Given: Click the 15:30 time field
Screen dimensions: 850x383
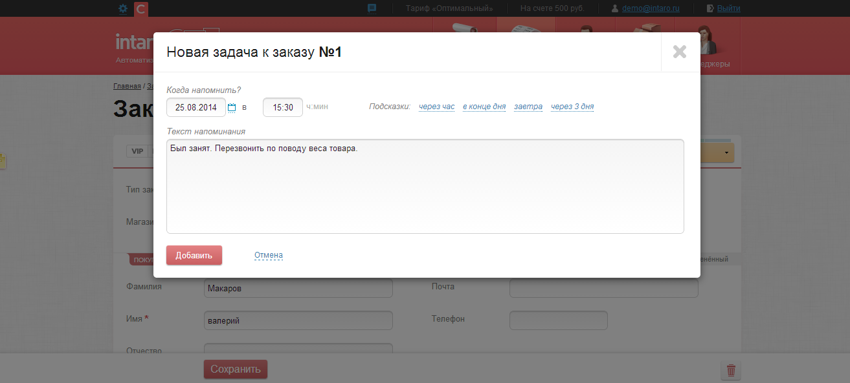Looking at the screenshot, I should (283, 107).
